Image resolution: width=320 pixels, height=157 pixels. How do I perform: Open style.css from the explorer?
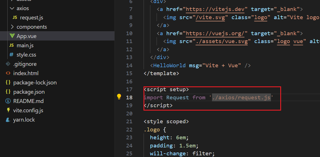pyautogui.click(x=26, y=55)
